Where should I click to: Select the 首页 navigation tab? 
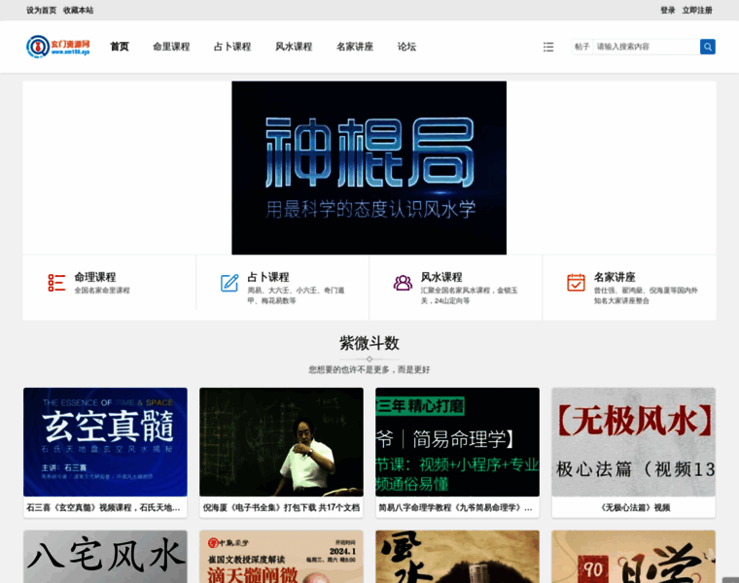(x=120, y=47)
